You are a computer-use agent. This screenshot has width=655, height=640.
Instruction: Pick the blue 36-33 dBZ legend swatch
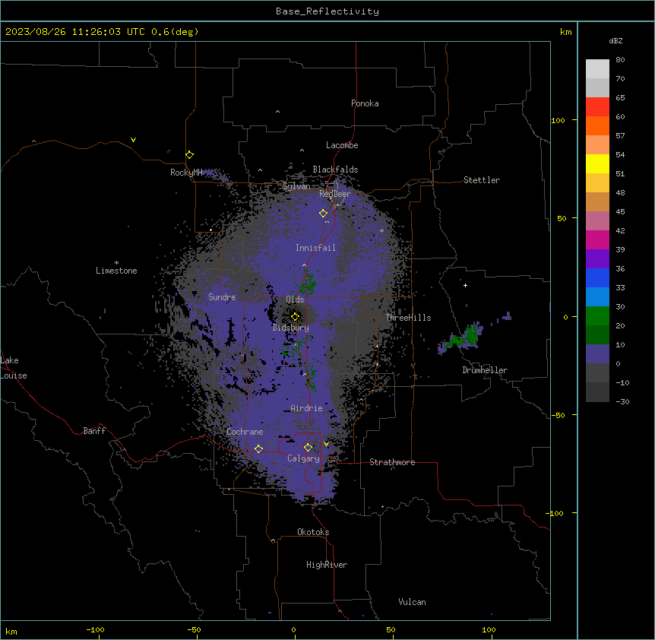coord(597,277)
